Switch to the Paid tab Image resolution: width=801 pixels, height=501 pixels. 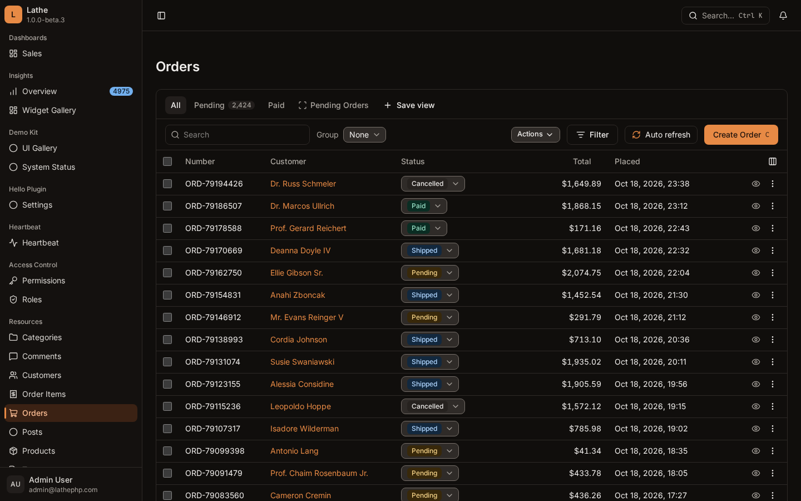point(276,105)
